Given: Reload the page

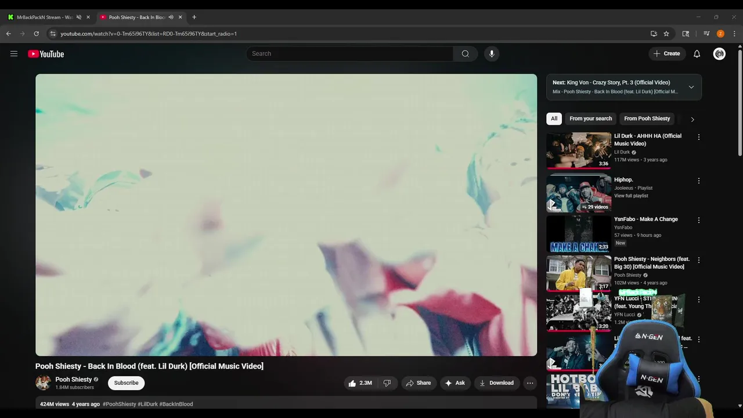Looking at the screenshot, I should pos(37,34).
